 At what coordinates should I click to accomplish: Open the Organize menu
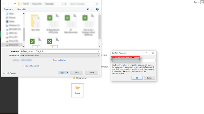pyautogui.click(x=8, y=9)
